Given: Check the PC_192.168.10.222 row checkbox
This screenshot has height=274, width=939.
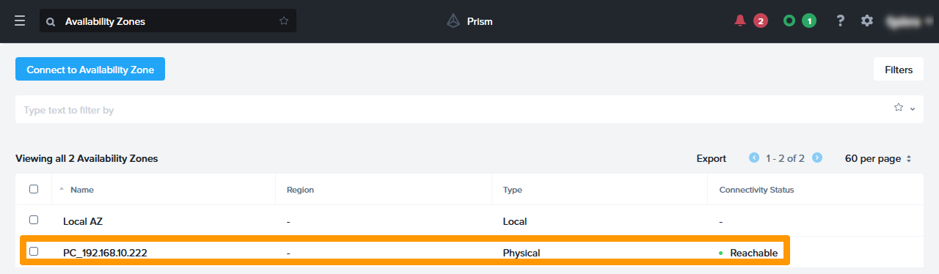Looking at the screenshot, I should 34,251.
